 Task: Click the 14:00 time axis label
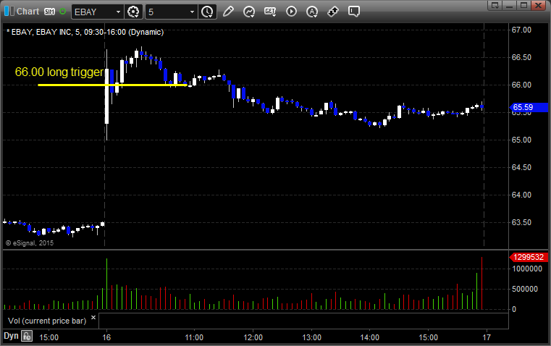(370, 337)
